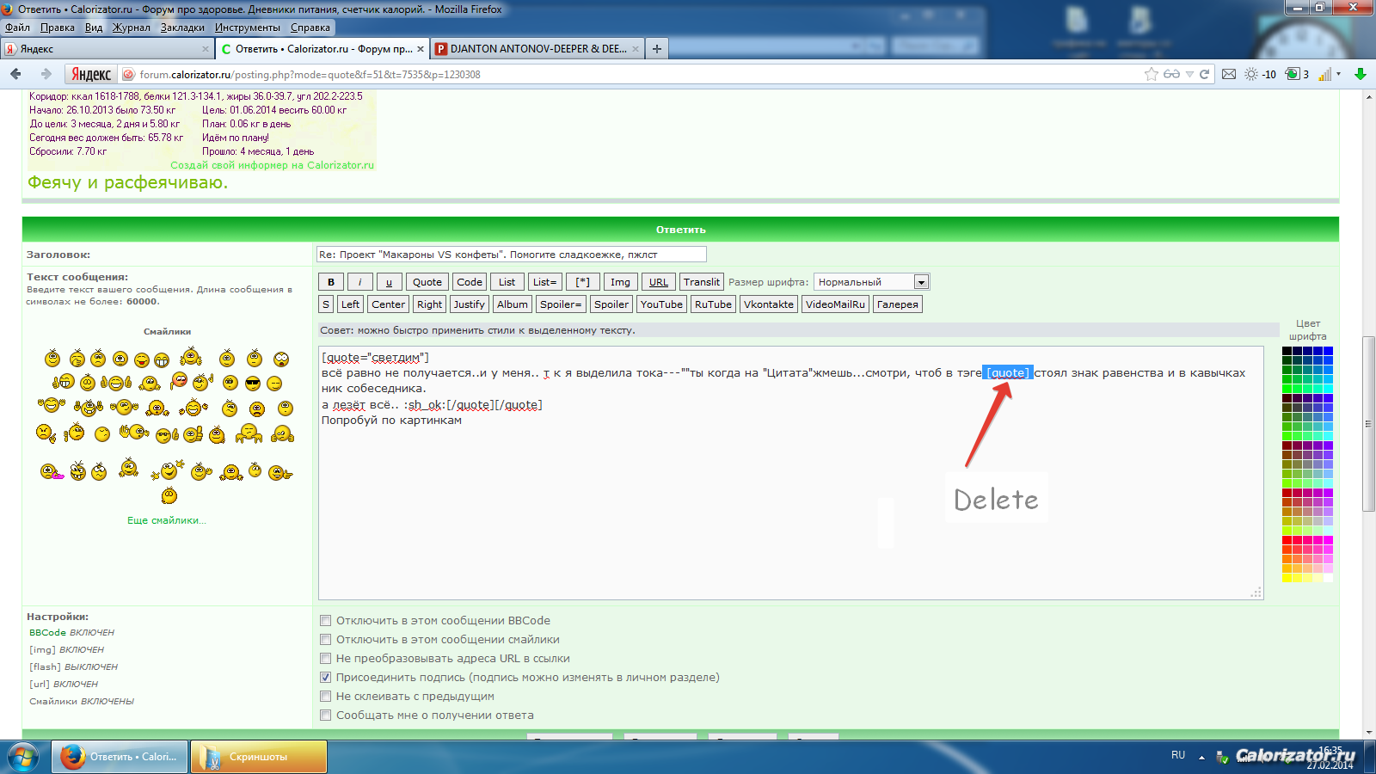1376x774 pixels.
Task: Toggle Не склеивать с предыдущим
Action: click(x=326, y=697)
